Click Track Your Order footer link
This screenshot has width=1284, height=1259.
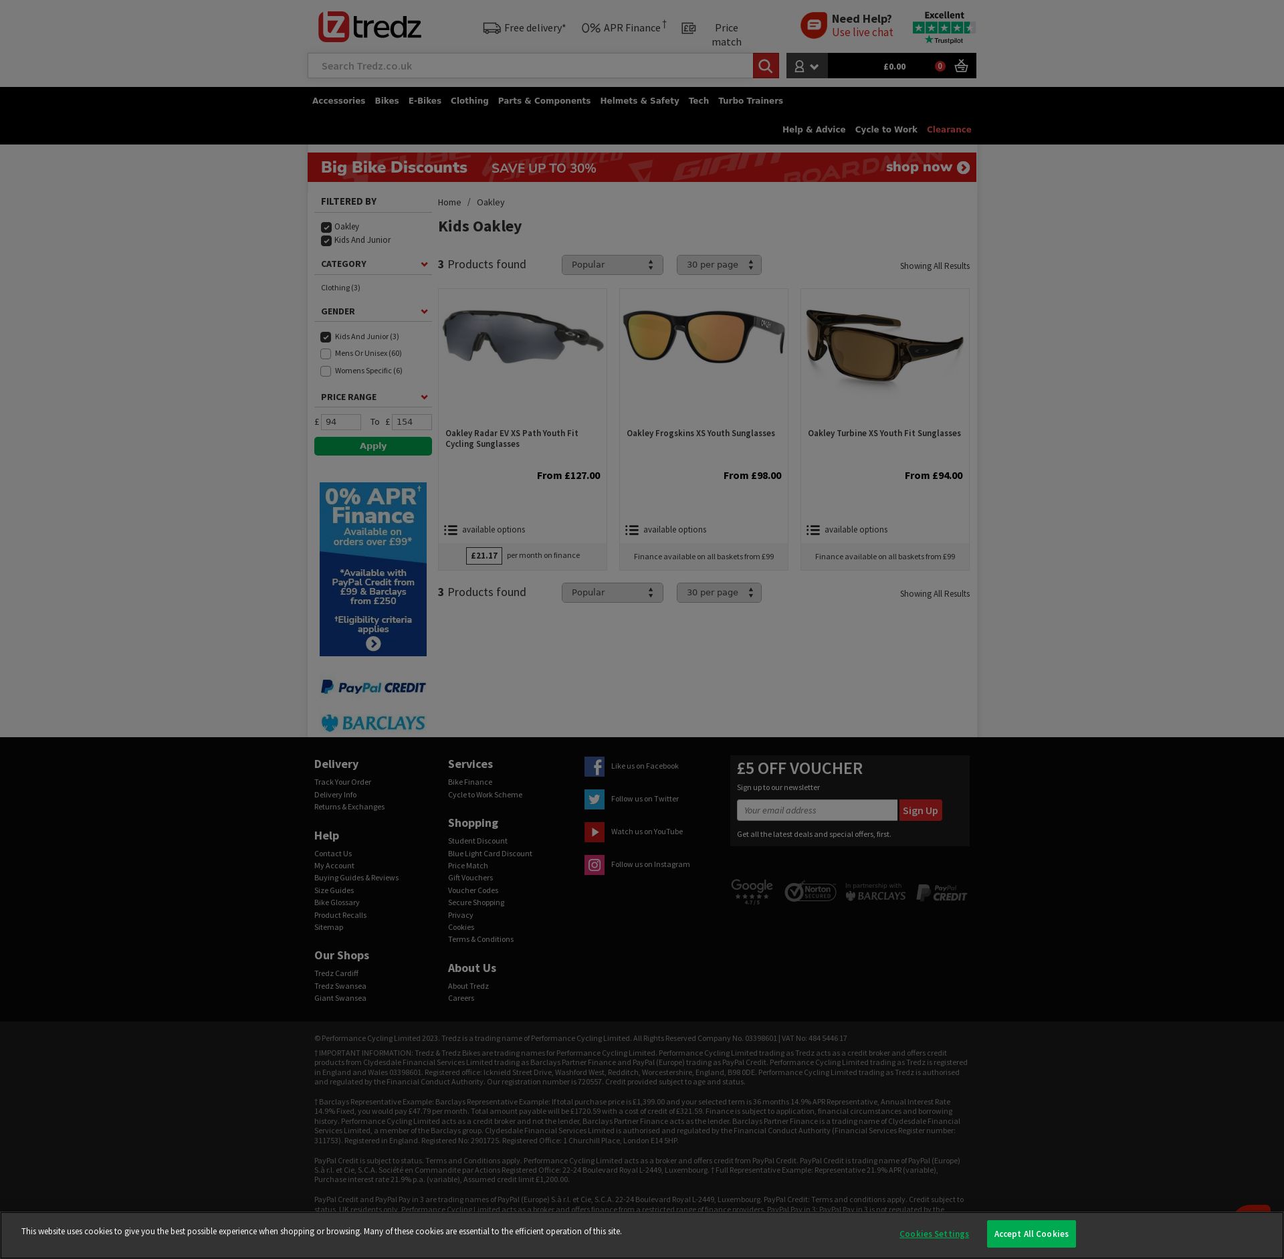click(342, 783)
